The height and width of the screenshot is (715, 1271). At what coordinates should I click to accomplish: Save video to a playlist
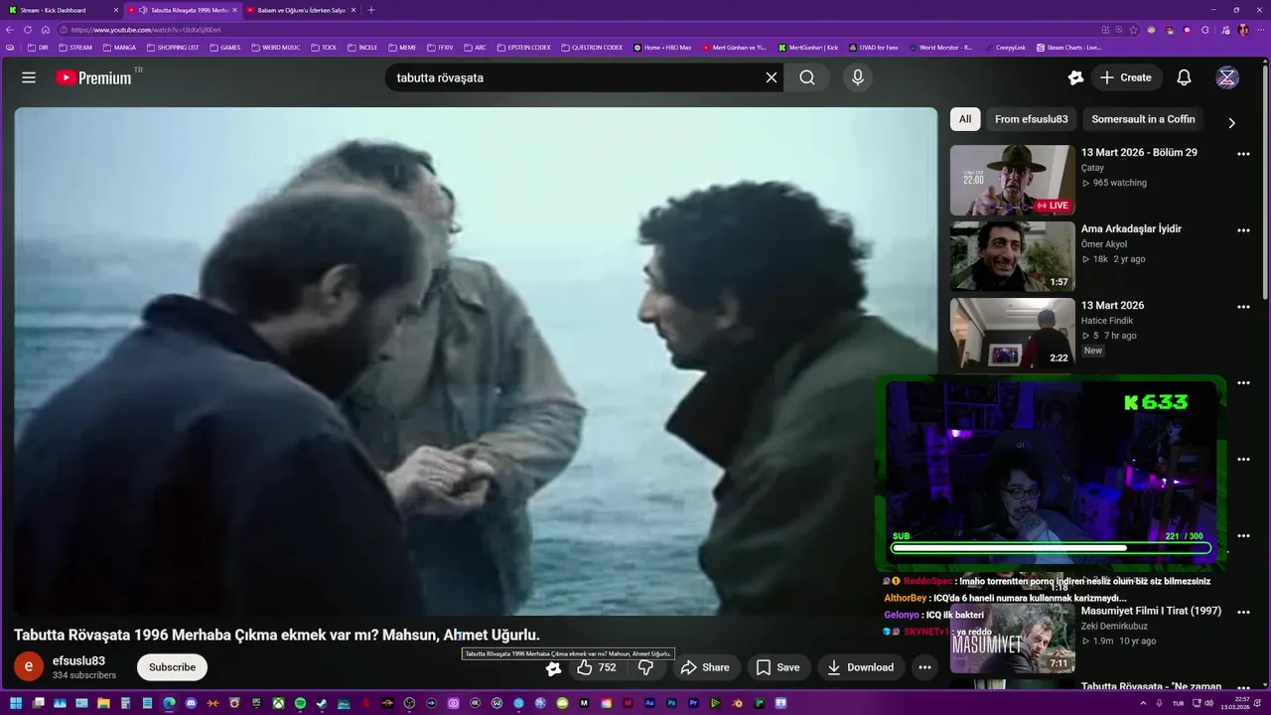point(777,667)
